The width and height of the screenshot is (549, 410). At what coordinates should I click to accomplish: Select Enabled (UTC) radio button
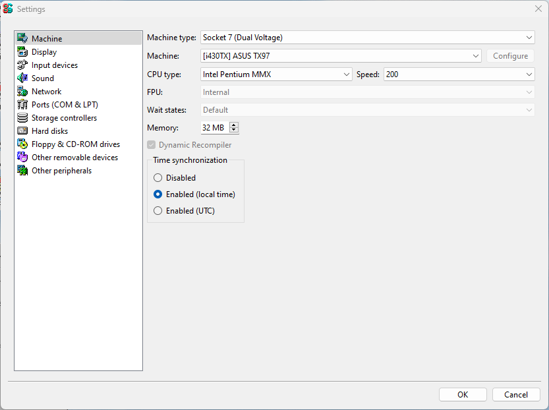(158, 210)
